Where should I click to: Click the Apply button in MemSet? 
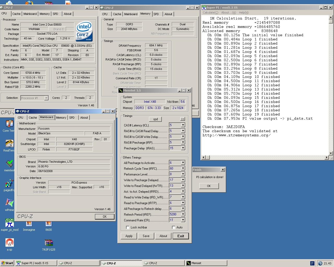[x=129, y=236]
